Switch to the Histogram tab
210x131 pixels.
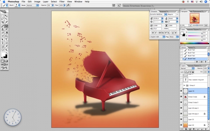198,12
